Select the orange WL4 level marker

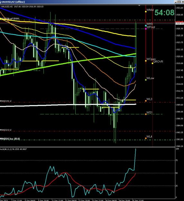click(x=146, y=138)
